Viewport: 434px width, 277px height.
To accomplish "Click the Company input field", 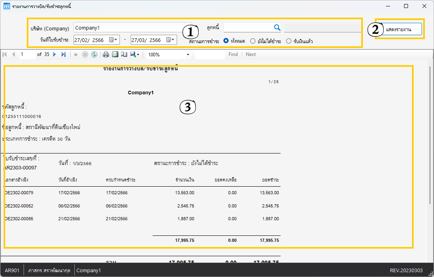I will click(x=132, y=28).
